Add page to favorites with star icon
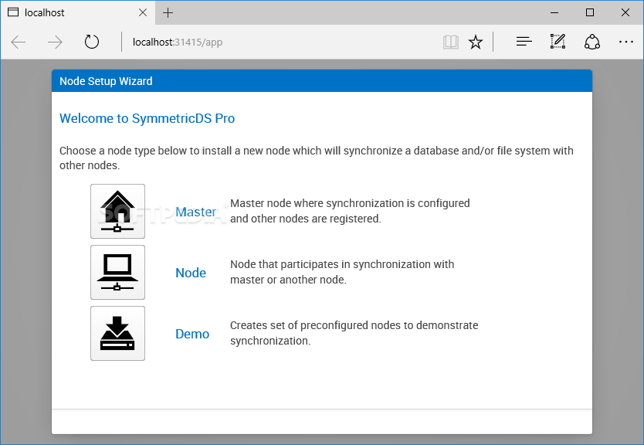The height and width of the screenshot is (445, 644). (476, 42)
